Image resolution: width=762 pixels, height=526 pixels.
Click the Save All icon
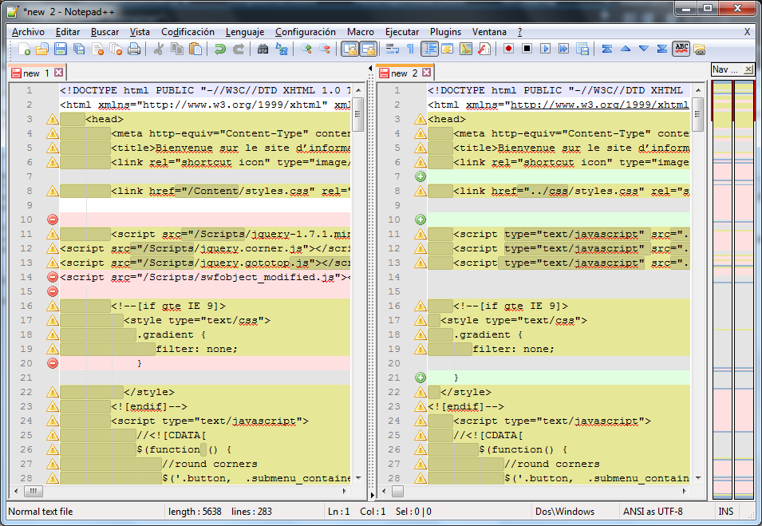79,49
